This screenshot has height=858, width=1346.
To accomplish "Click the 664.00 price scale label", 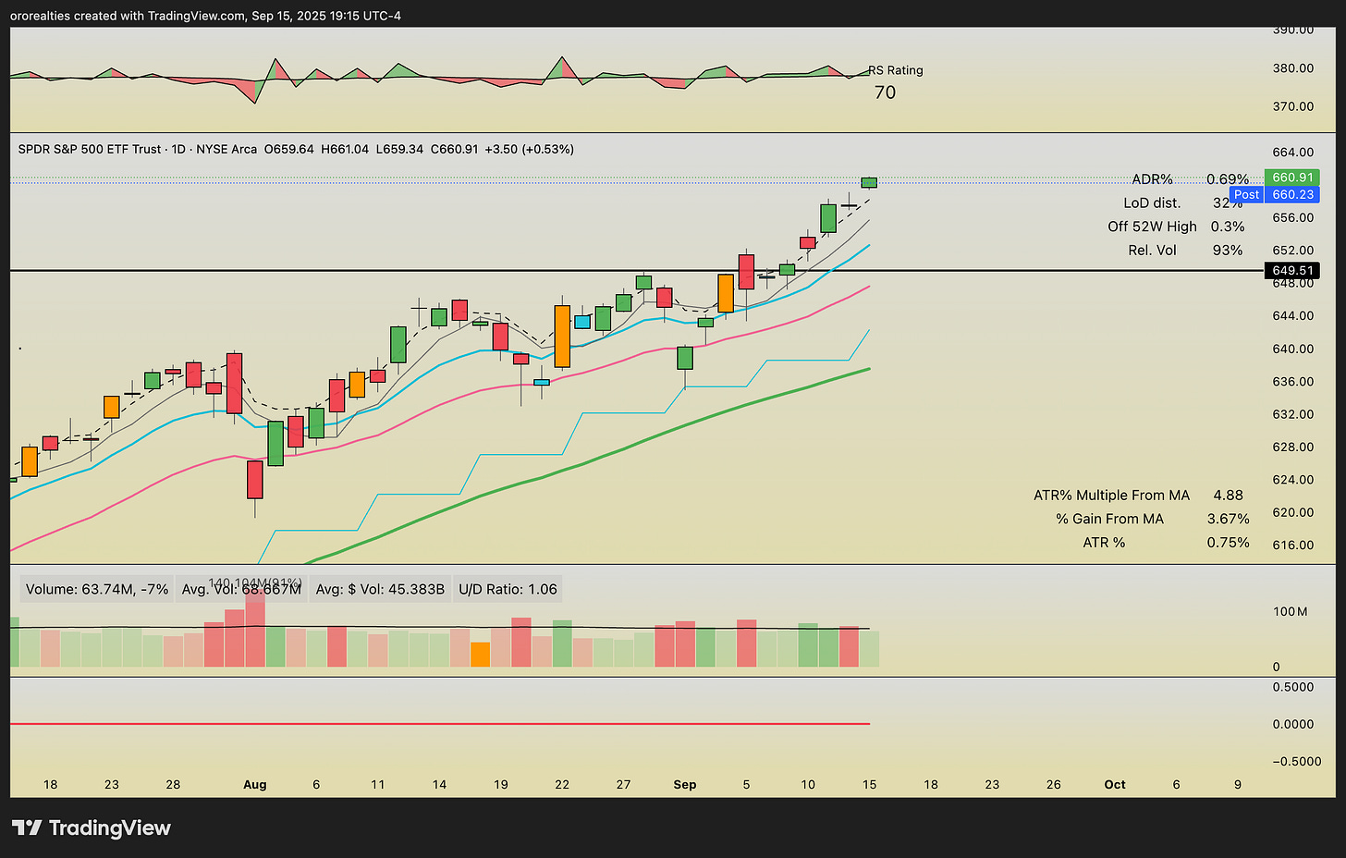I will [1292, 153].
